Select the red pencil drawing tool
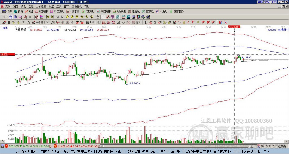The width and height of the screenshot is (289, 154). 4,22
